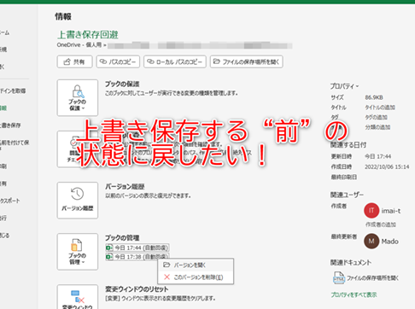The image size is (415, 309).
Task: Click the 変更ウィンドウ reset icon button
Action: [x=78, y=297]
